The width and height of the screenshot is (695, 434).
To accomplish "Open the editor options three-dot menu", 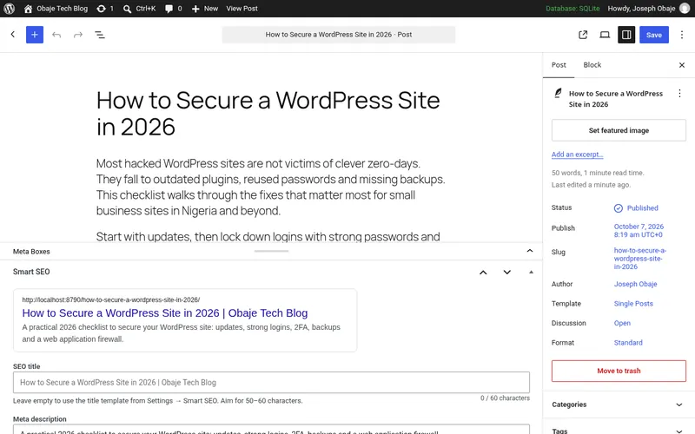I will pyautogui.click(x=682, y=35).
